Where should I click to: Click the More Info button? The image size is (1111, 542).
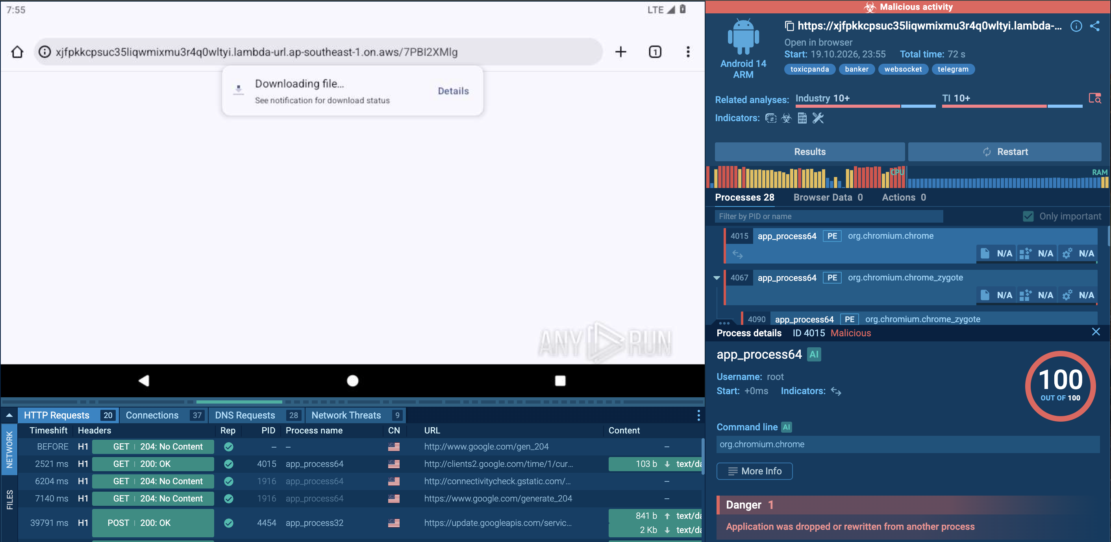[x=754, y=471]
